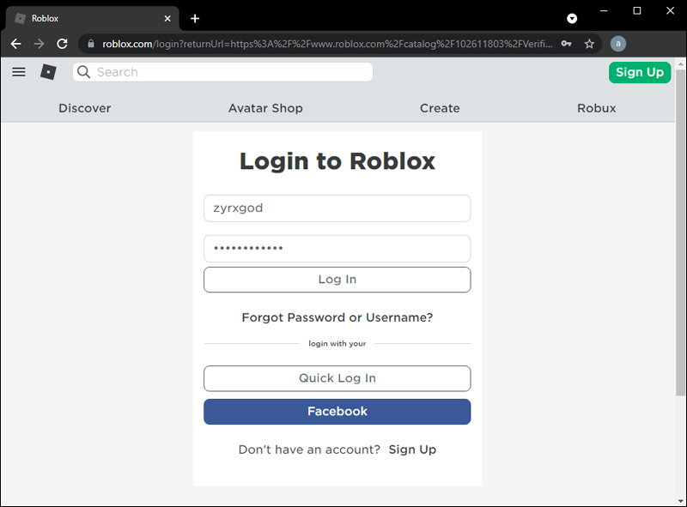Click the green Sign Up button
The width and height of the screenshot is (687, 507).
click(640, 72)
